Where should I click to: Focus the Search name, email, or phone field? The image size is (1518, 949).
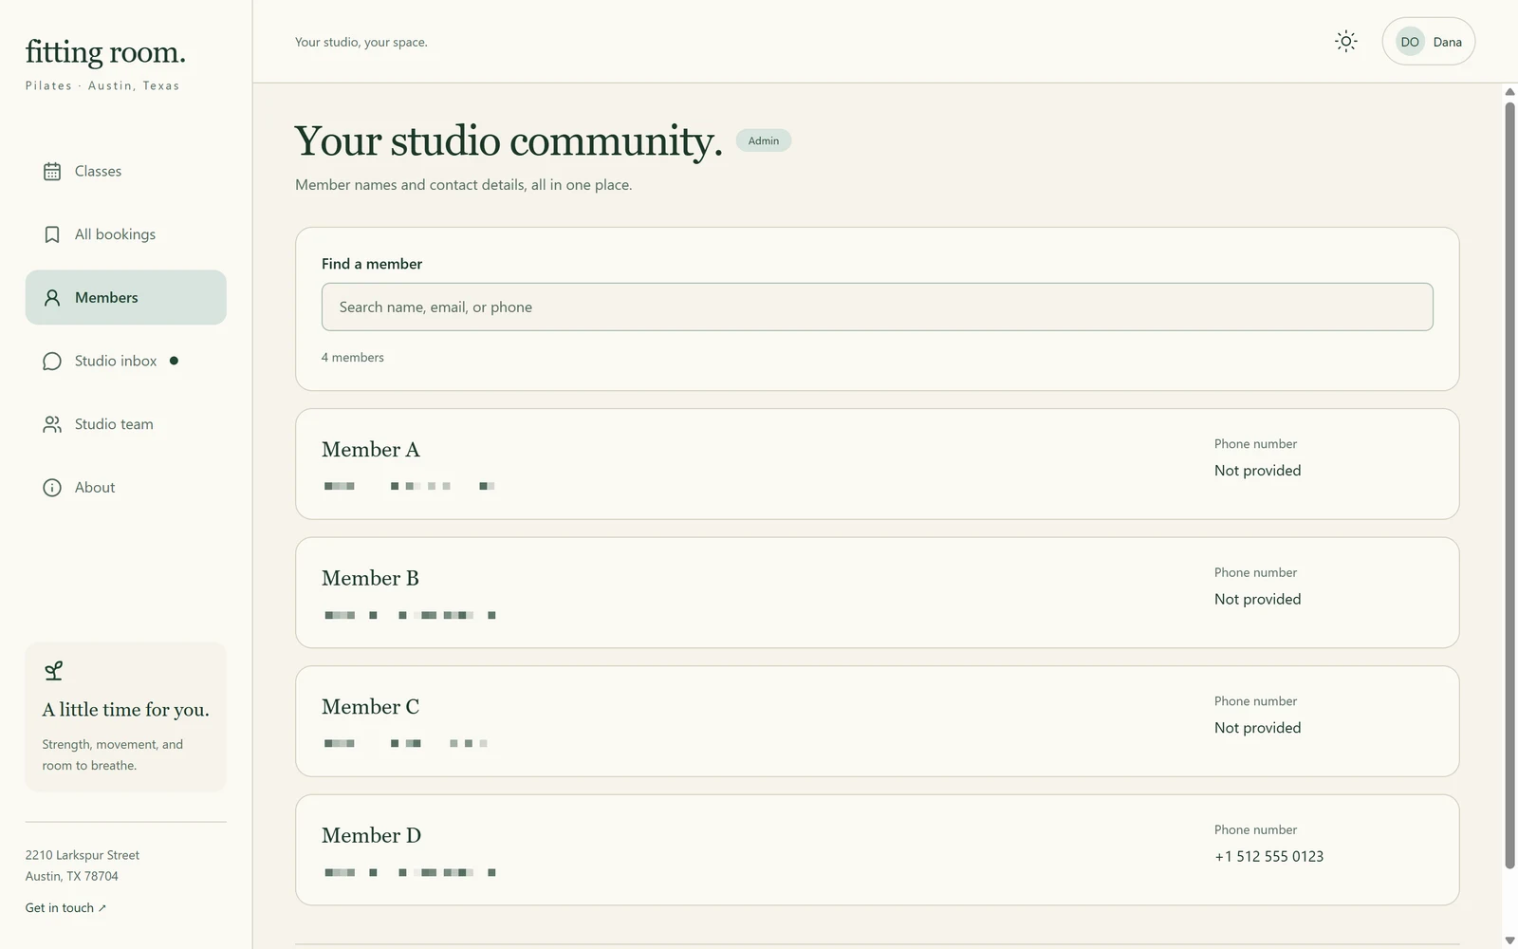point(877,307)
